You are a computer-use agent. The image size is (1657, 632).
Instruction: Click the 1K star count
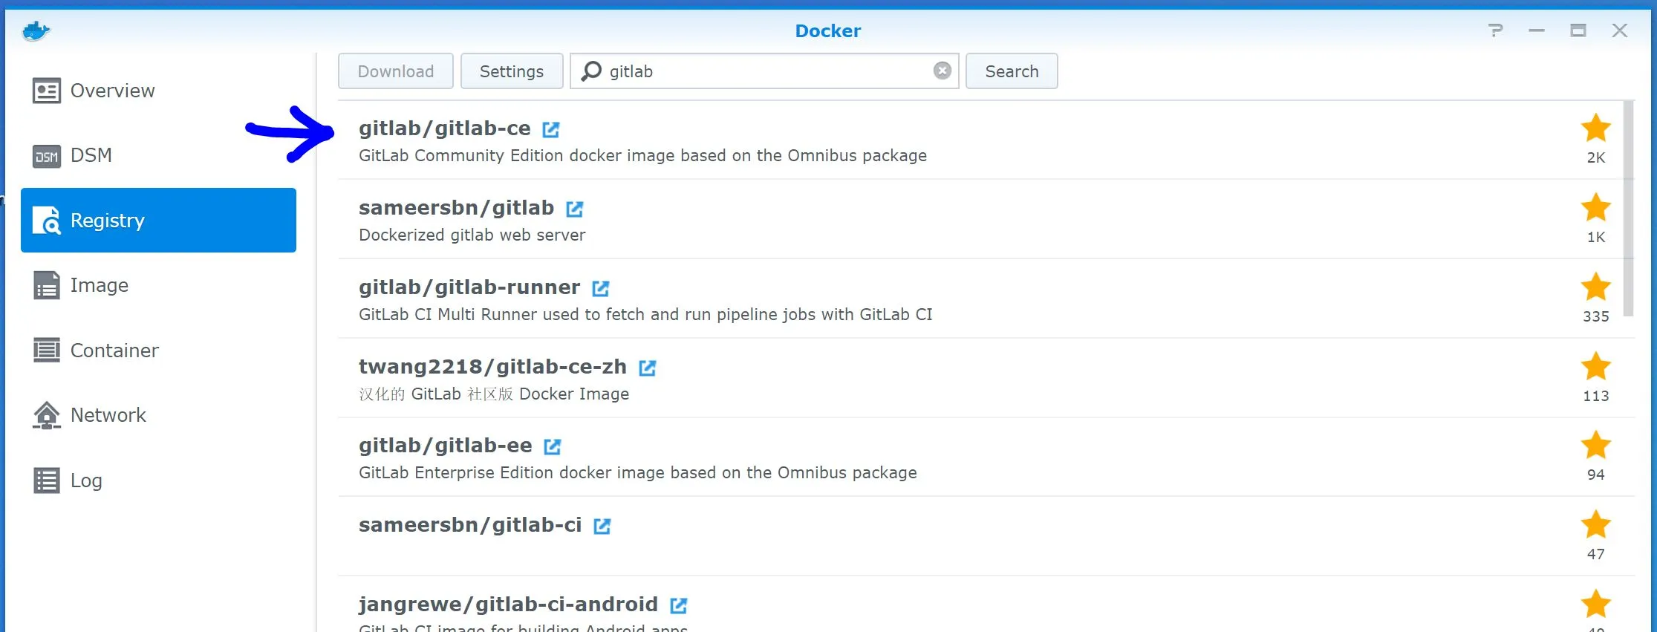click(x=1596, y=237)
